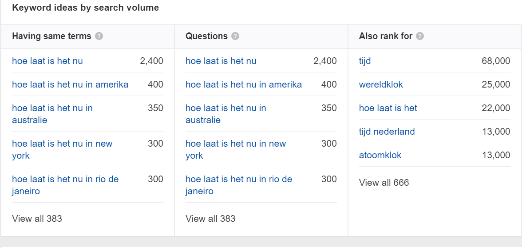Open 'hoe laat is het nu in new york' under Questions
The image size is (522, 248).
236,150
